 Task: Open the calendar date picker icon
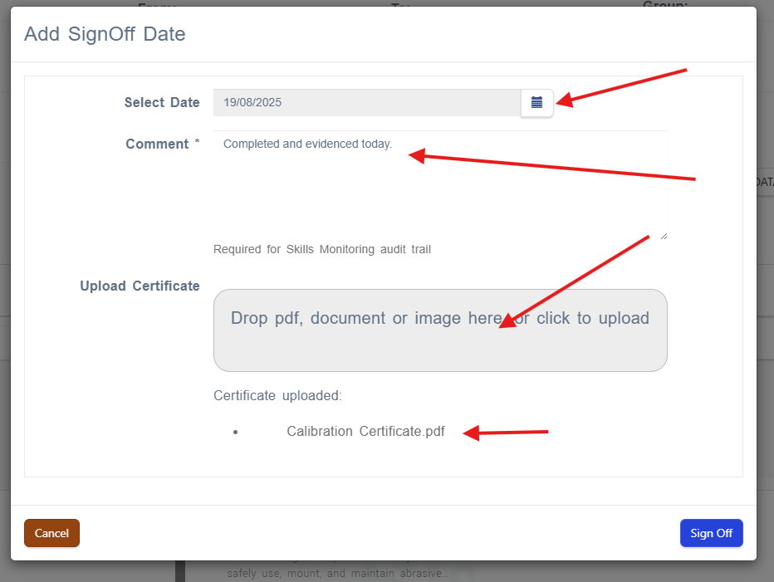coord(537,103)
